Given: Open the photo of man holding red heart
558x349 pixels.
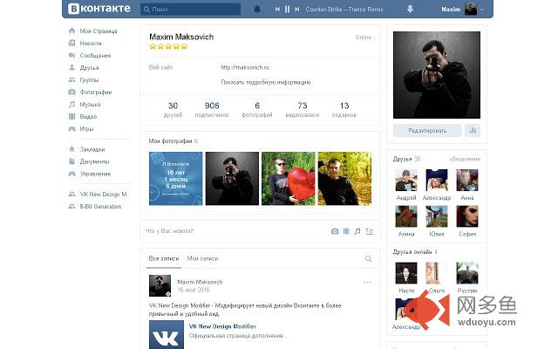Looking at the screenshot, I should click(x=289, y=178).
